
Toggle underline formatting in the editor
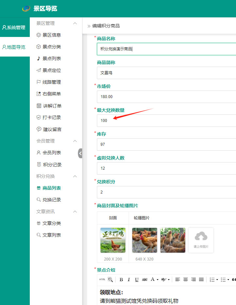(137, 280)
